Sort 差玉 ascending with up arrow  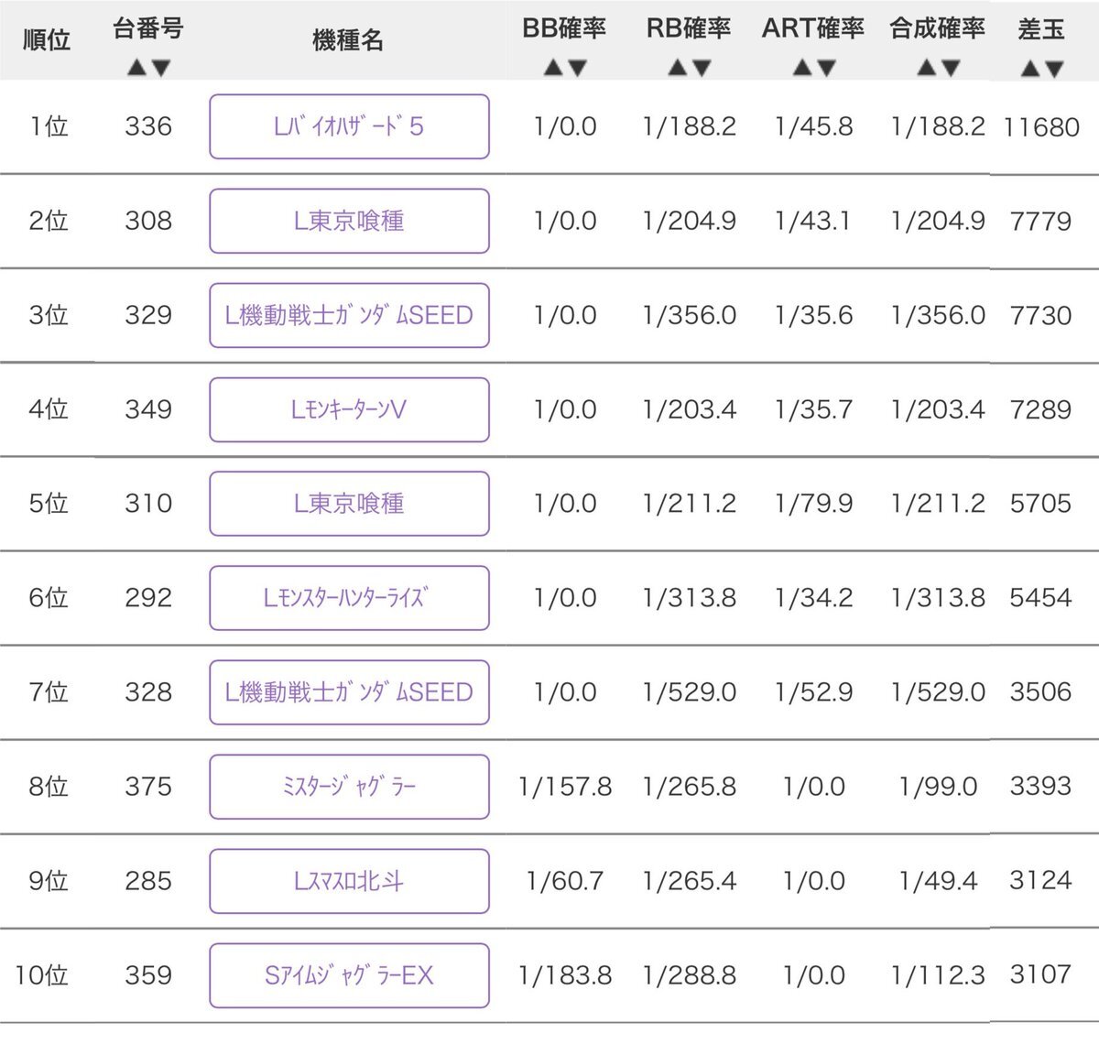(x=1029, y=68)
